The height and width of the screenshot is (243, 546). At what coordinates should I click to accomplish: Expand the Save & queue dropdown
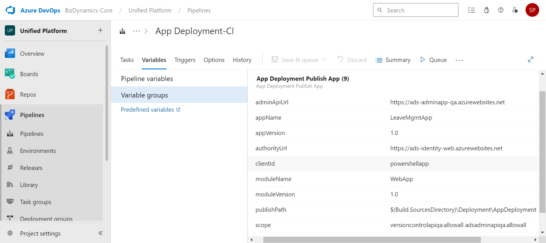[x=324, y=60]
